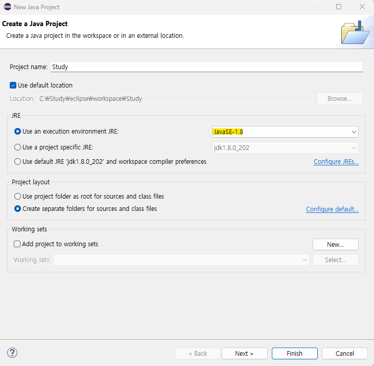The width and height of the screenshot is (374, 366).
Task: Click the Location path field
Action: pos(175,99)
